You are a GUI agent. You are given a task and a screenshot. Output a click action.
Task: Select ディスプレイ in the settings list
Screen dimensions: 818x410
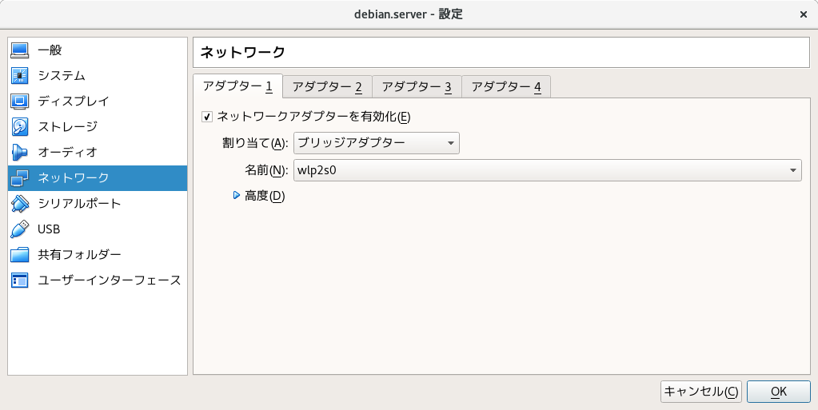(x=98, y=102)
